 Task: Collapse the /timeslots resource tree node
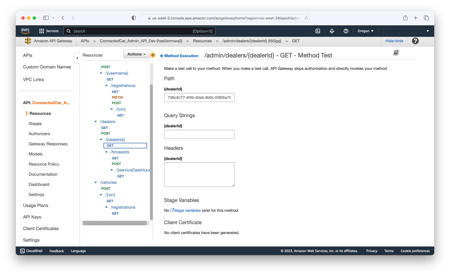pos(106,152)
